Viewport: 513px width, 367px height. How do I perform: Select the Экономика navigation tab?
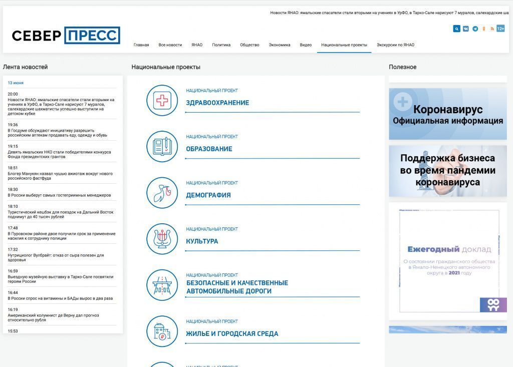pyautogui.click(x=279, y=45)
